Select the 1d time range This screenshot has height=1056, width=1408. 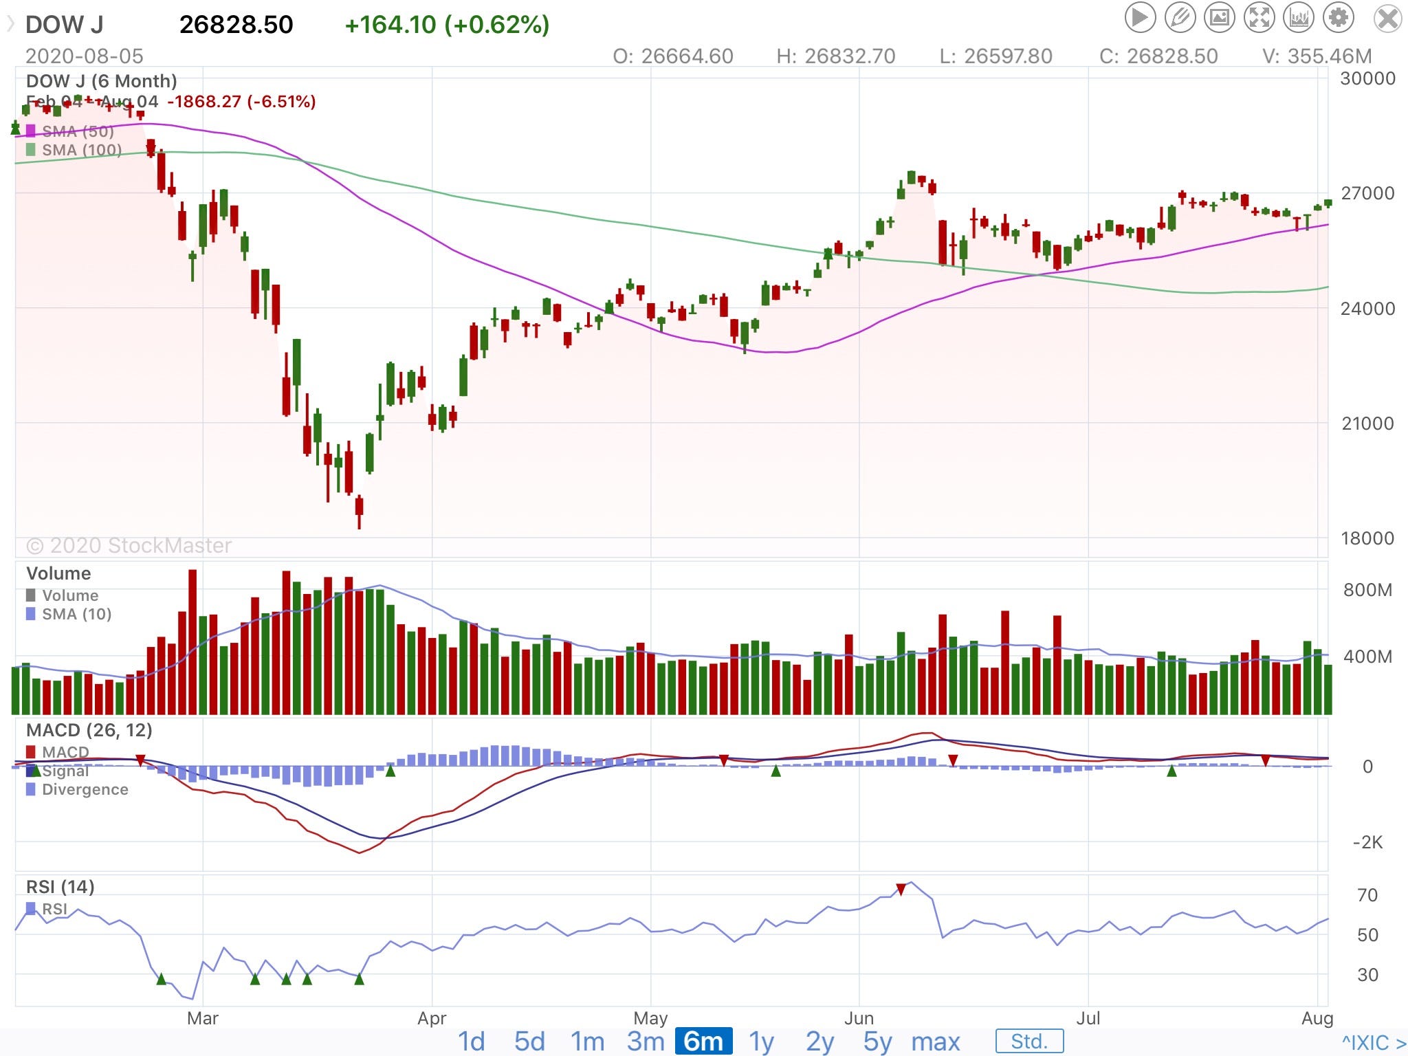point(472,1041)
